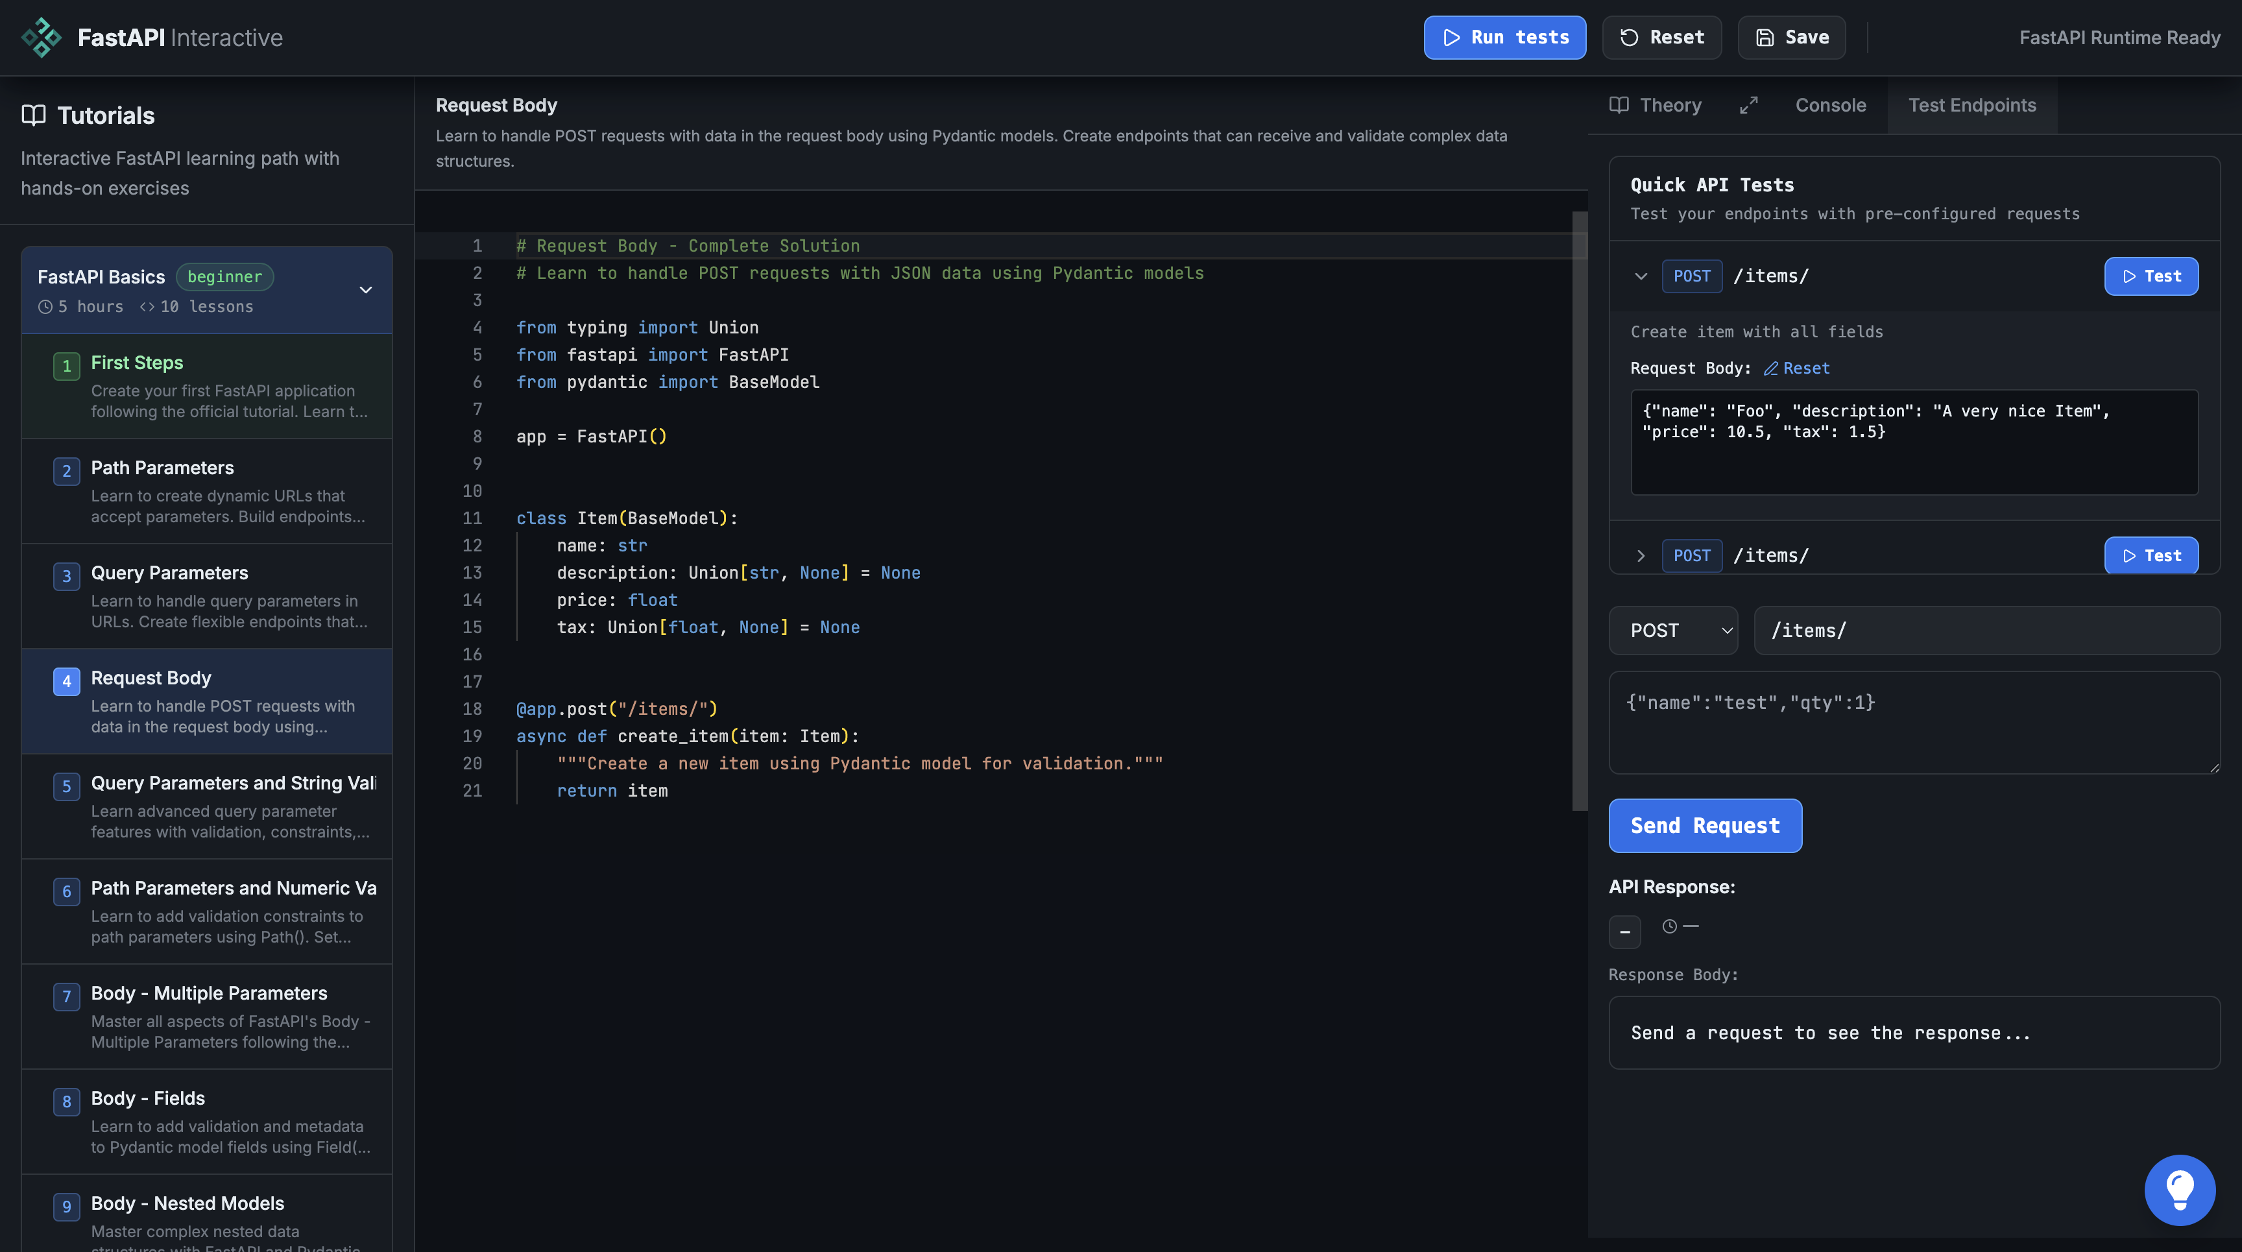The width and height of the screenshot is (2242, 1252).
Task: Run the first POST /items/ test
Action: pyautogui.click(x=2151, y=276)
